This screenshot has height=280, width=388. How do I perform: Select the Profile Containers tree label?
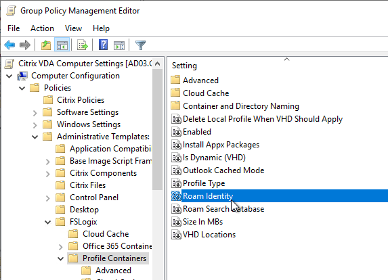[114, 258]
